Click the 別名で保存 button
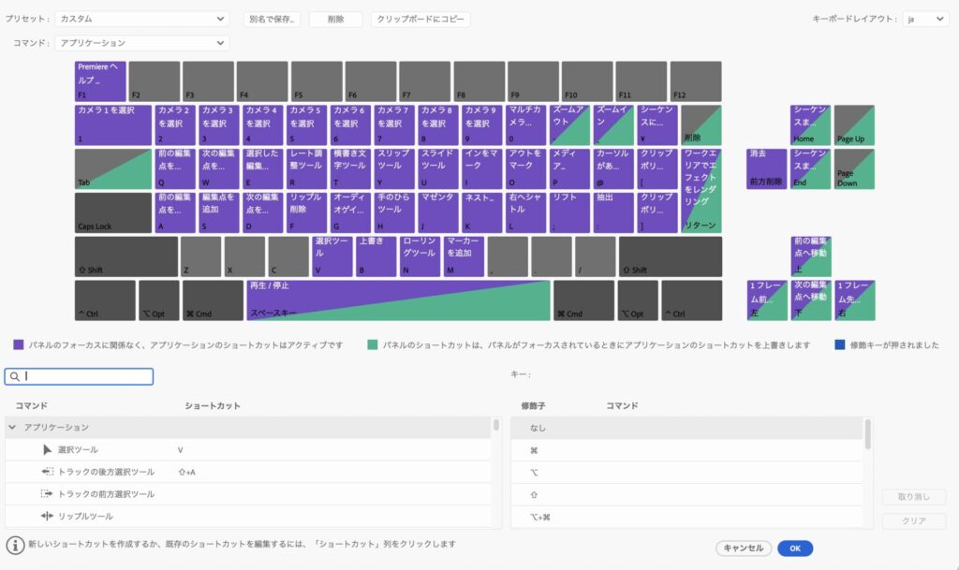The image size is (959, 570). pos(272,19)
